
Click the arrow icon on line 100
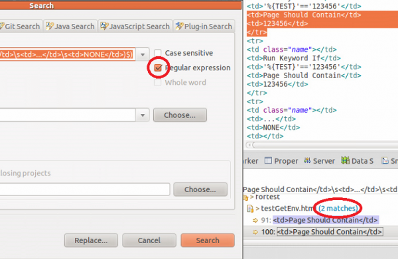tap(255, 232)
